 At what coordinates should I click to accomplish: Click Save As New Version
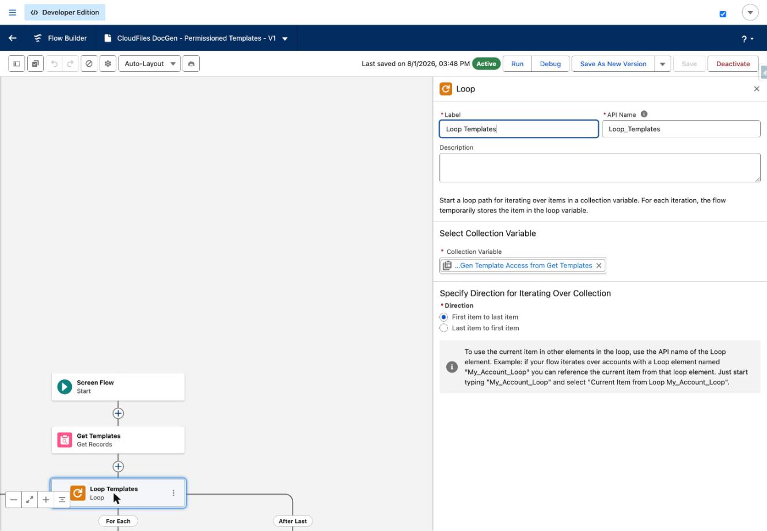(613, 64)
